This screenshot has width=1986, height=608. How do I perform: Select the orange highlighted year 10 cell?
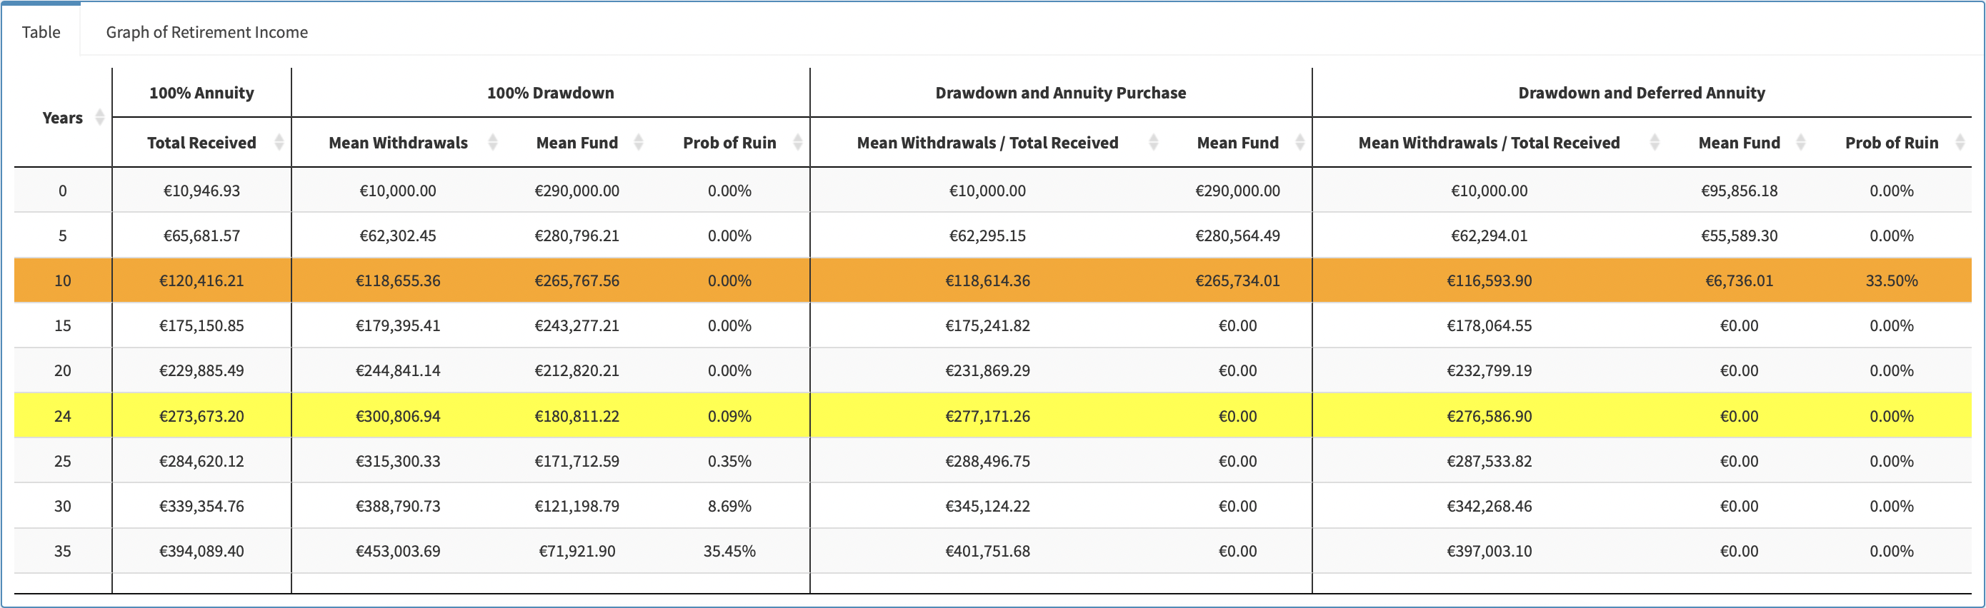[62, 281]
